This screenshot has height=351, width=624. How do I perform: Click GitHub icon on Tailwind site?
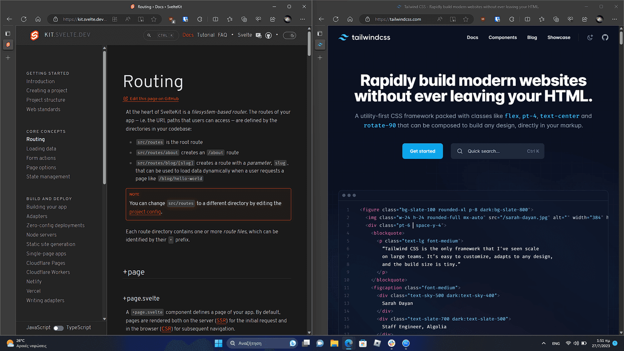(x=605, y=38)
